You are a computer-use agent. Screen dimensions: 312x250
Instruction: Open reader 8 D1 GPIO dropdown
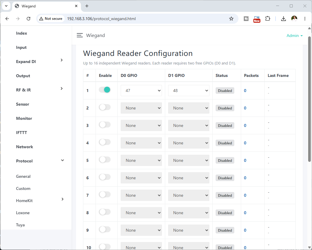tap(189, 213)
